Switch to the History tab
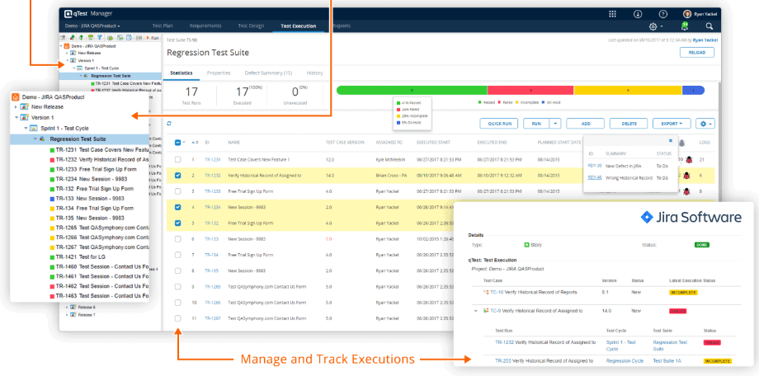 coord(314,73)
